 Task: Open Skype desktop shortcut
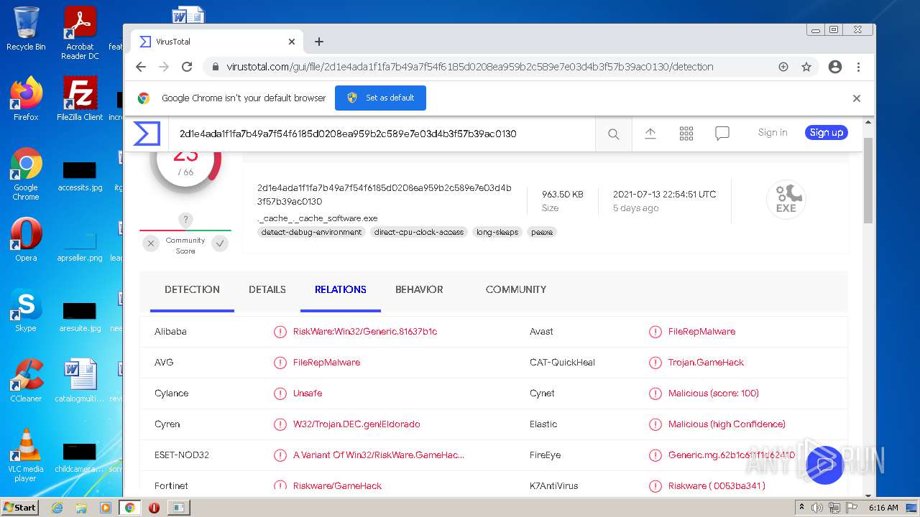pos(26,310)
